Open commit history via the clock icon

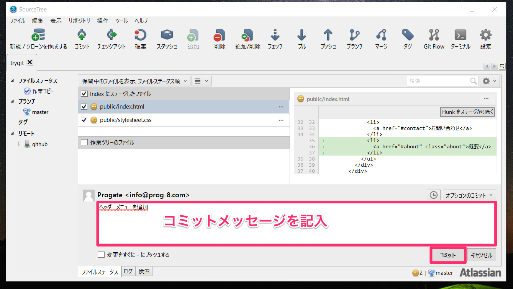coord(433,195)
